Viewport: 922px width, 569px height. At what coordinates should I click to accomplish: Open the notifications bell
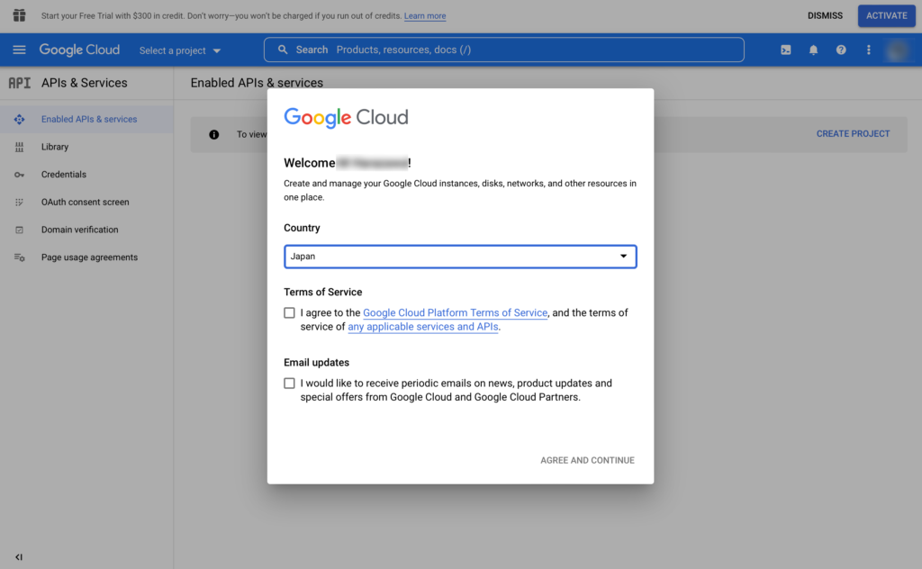[x=813, y=50]
